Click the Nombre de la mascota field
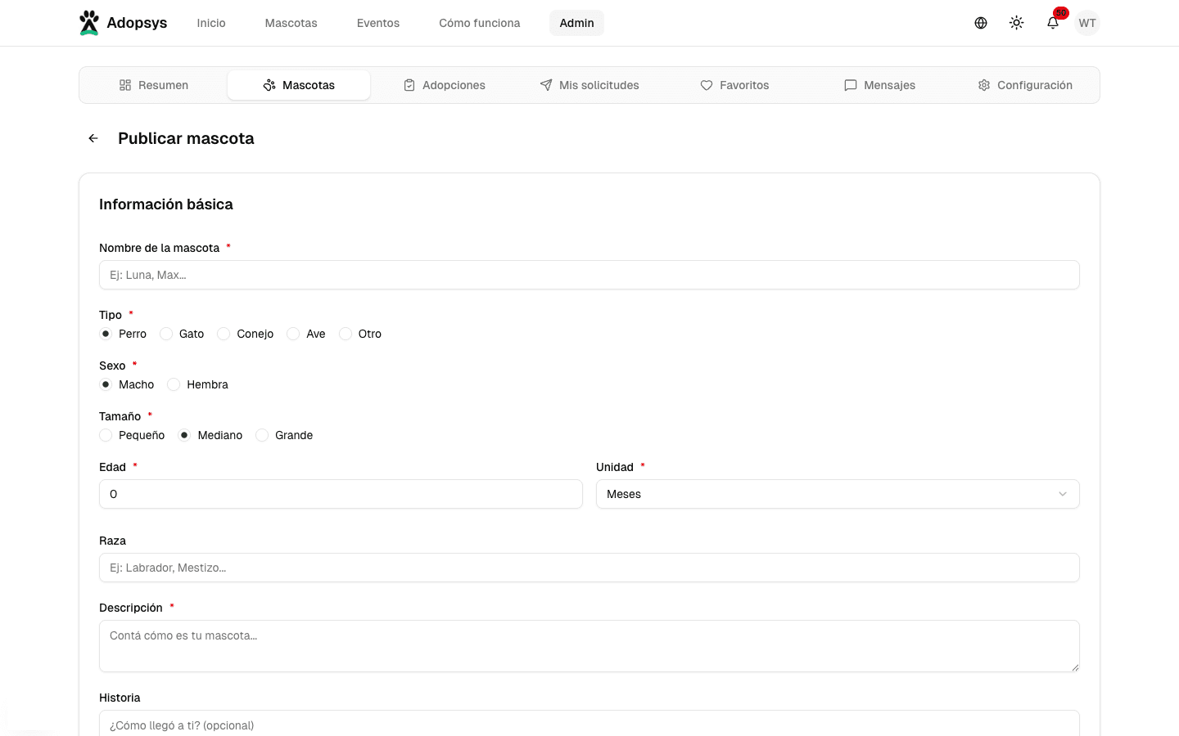 pos(589,275)
